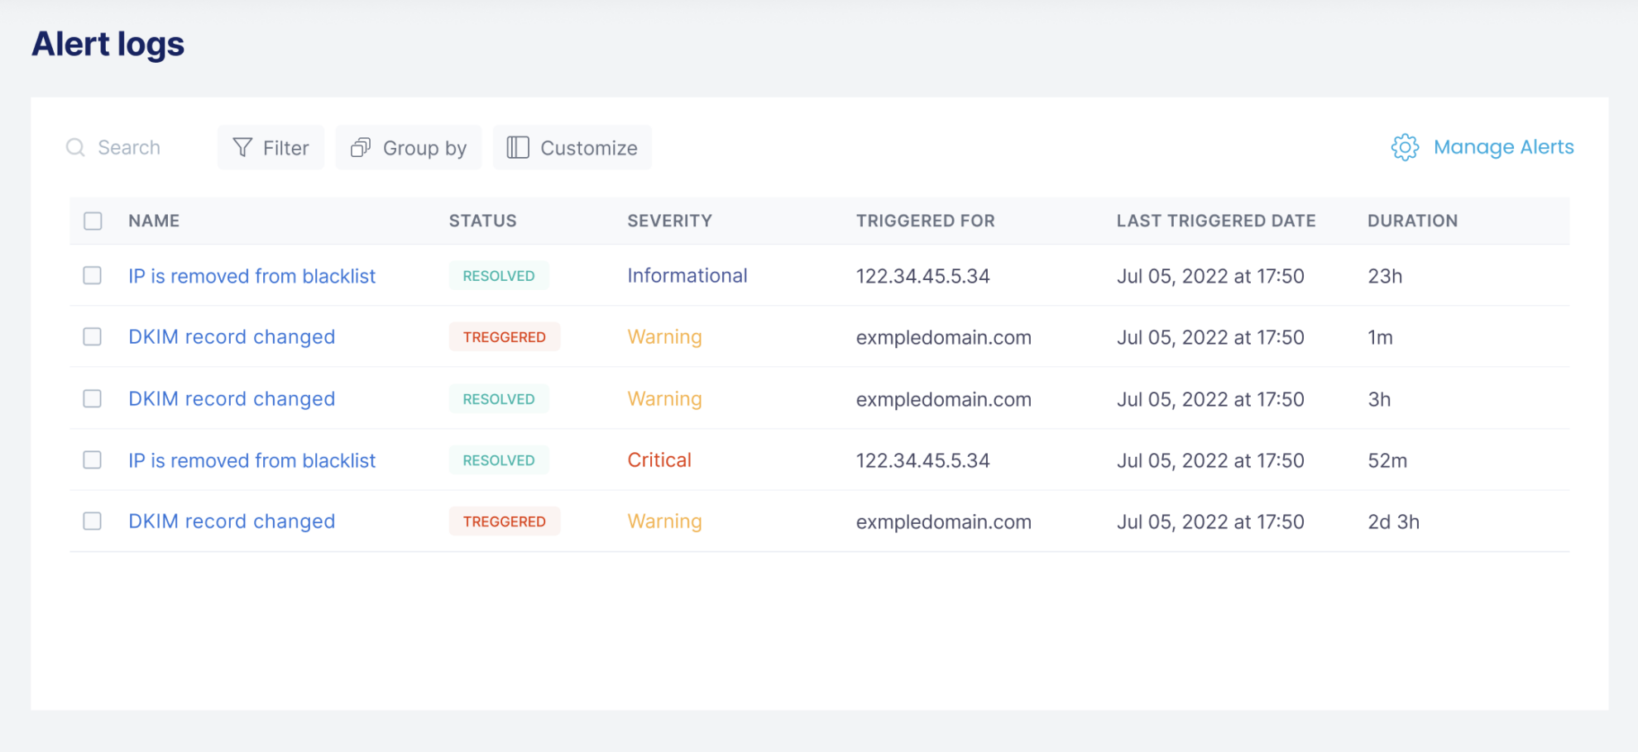Click the Search input field
This screenshot has height=752, width=1638.
point(129,147)
